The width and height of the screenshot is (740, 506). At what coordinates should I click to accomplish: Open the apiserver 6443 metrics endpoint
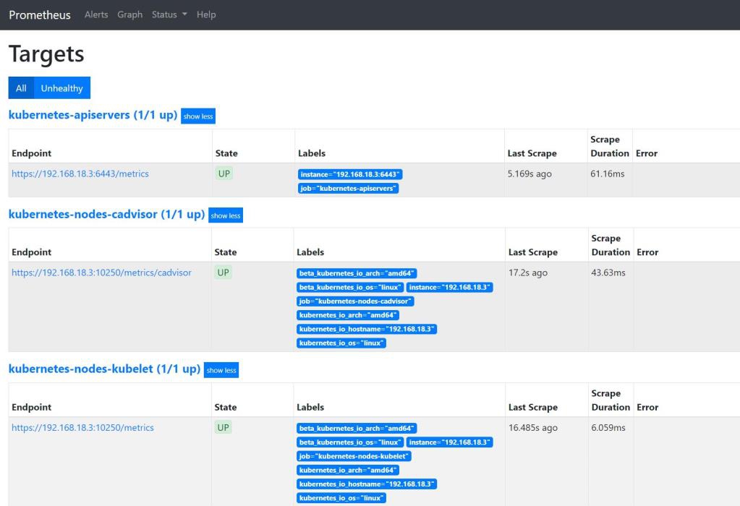tap(80, 173)
